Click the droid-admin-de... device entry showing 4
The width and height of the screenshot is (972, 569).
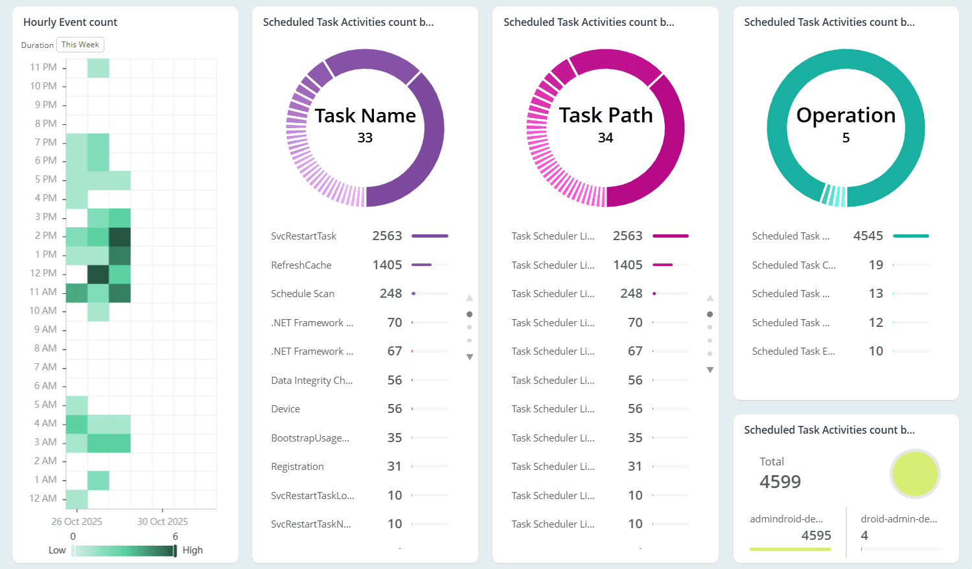tap(901, 527)
